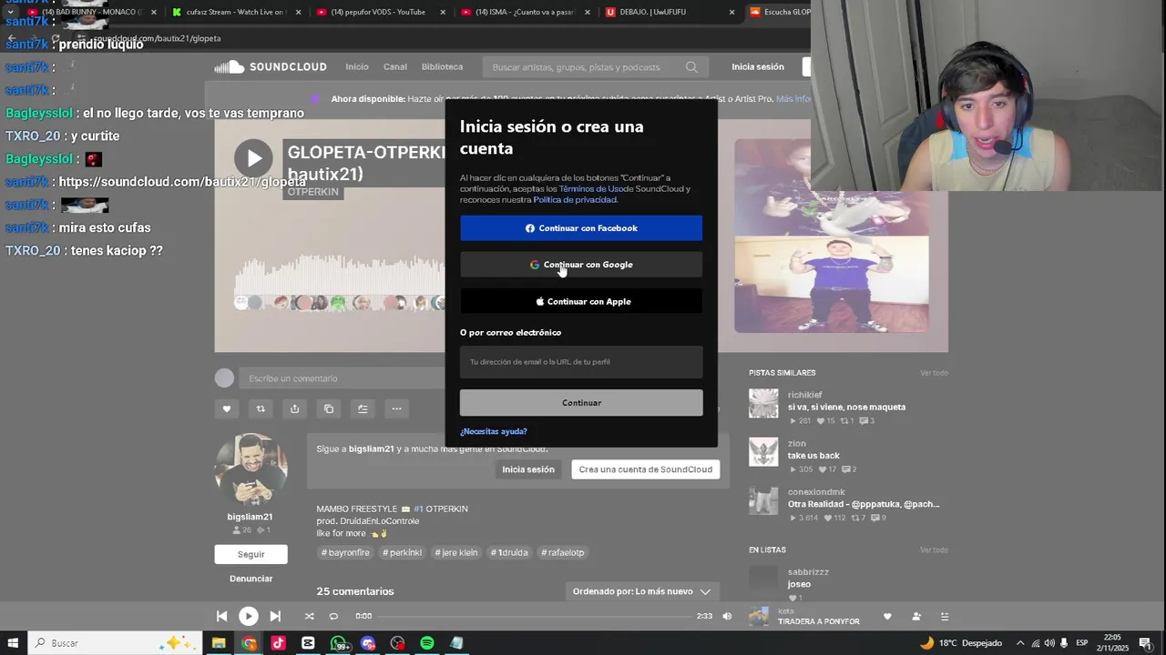Open the more options ellipsis menu

point(396,408)
